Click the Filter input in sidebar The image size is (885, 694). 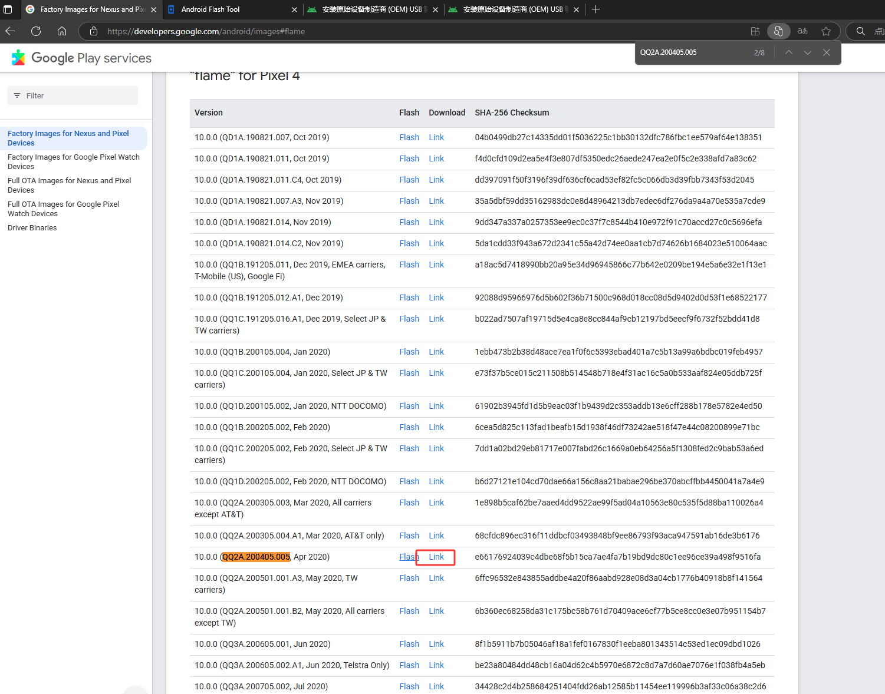click(73, 95)
